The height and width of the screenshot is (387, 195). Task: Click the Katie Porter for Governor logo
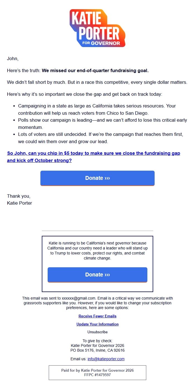click(x=97, y=28)
